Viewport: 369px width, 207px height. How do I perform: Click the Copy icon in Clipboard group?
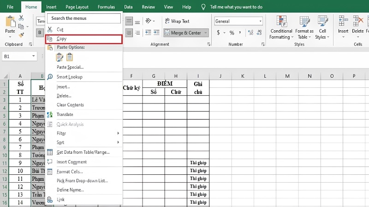[x=21, y=27]
